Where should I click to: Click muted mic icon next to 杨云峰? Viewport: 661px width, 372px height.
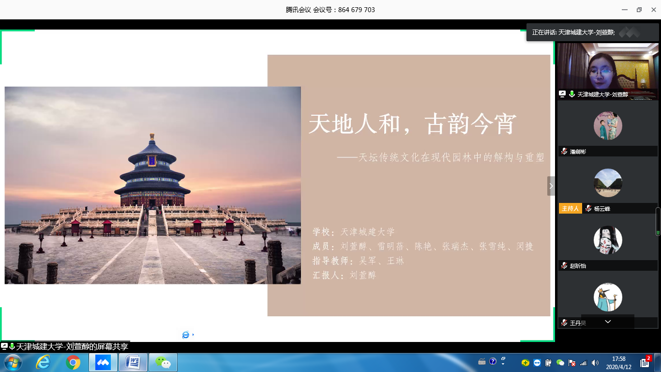[x=588, y=209]
